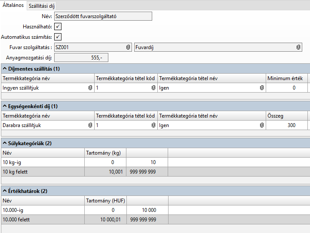Click Minimum érték cell with 0
Viewport: 310px width, 233px height.
tap(287, 88)
